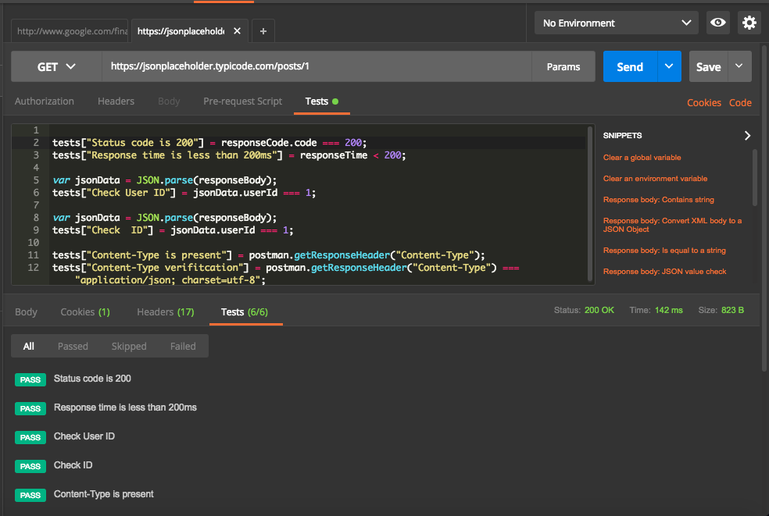Image resolution: width=769 pixels, height=516 pixels.
Task: Close the jsonplaceholder request tab
Action: tap(238, 31)
